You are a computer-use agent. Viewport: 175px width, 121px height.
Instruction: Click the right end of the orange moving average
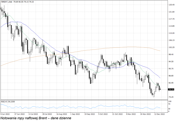point(160,51)
